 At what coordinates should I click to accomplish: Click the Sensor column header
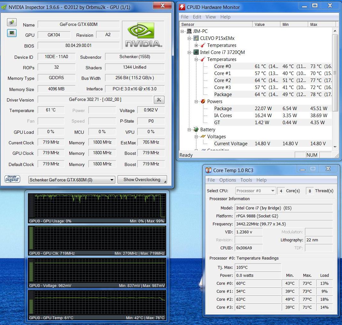(x=216, y=24)
